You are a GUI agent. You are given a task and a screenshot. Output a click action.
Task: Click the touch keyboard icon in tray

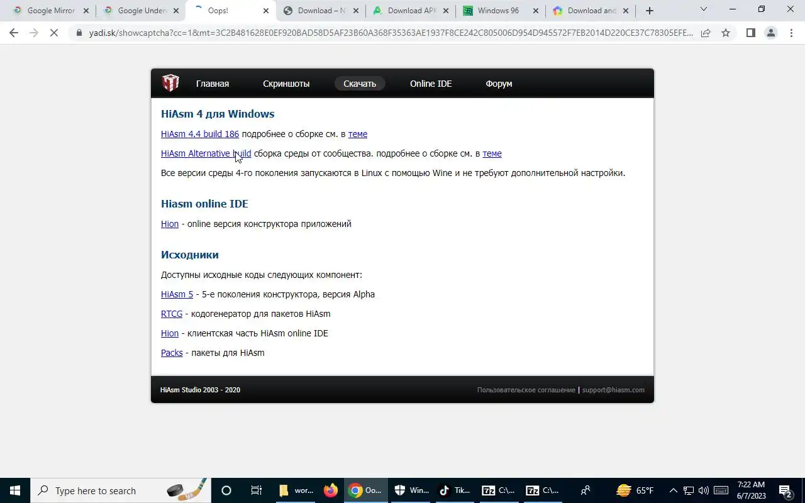[x=721, y=490]
